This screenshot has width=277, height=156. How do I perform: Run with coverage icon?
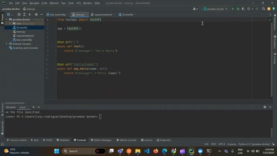[x=243, y=9]
